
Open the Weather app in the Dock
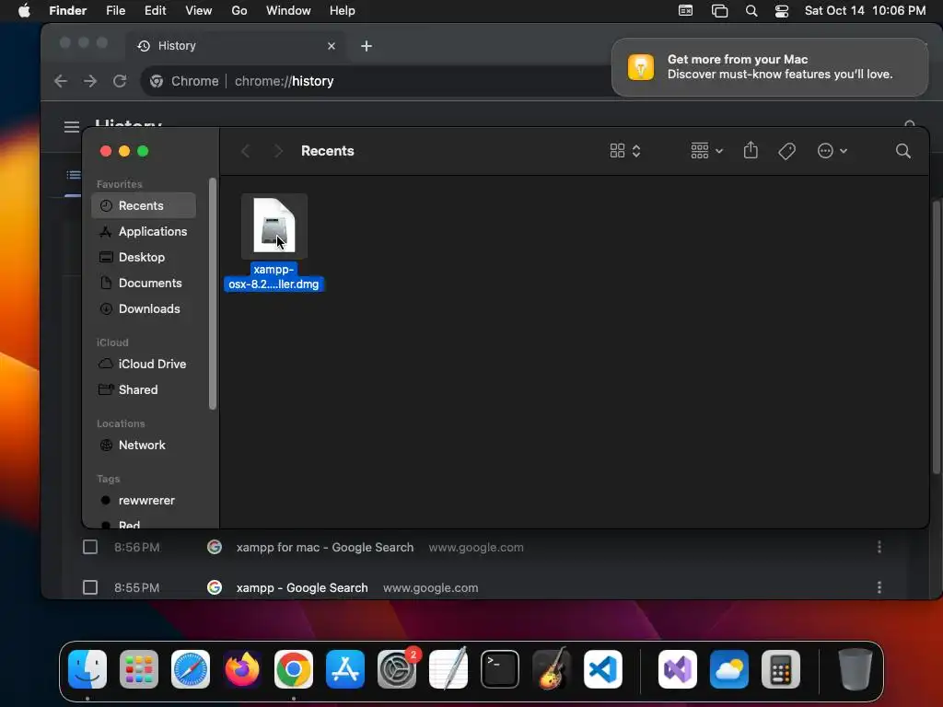click(x=729, y=669)
